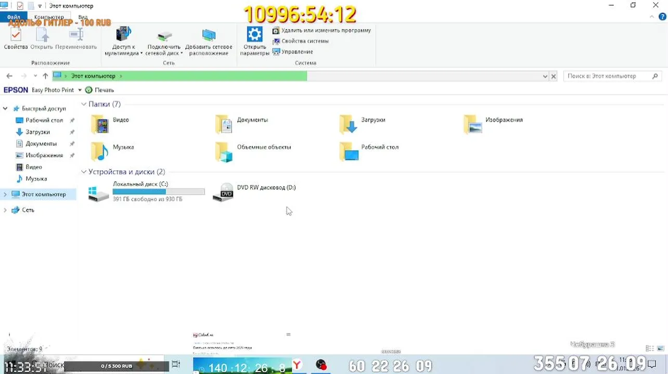
Task: Switch to large icons view toggle
Action: (660, 349)
